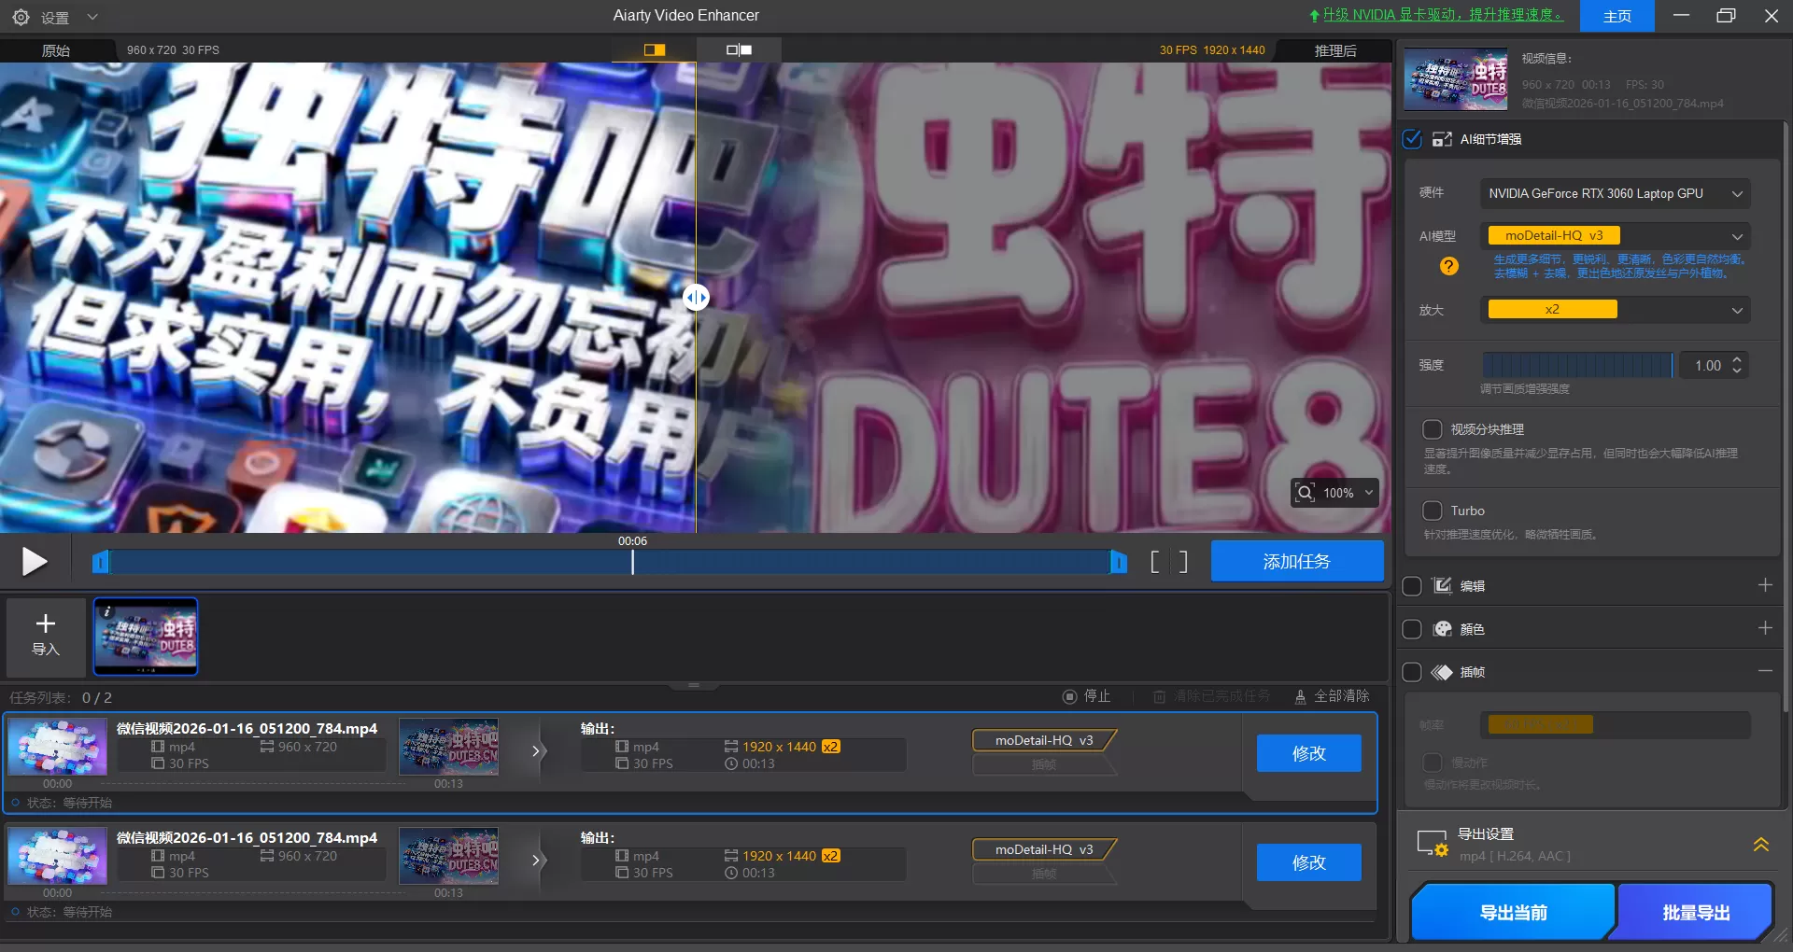Adjust the 强度 strength slider
The height and width of the screenshot is (952, 1793).
tap(1578, 365)
